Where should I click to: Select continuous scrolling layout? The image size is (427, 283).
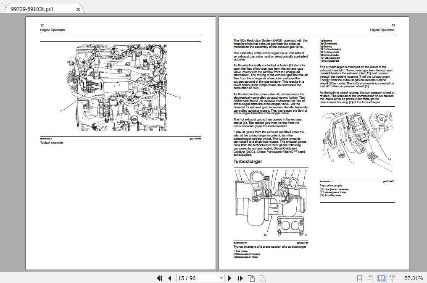click(370, 278)
